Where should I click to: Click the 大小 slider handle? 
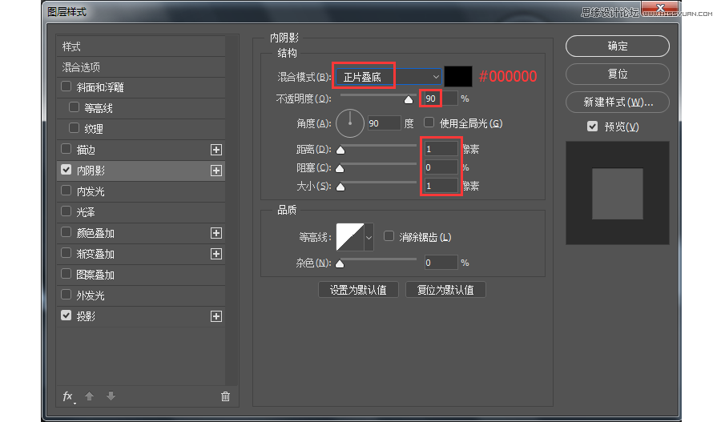340,187
